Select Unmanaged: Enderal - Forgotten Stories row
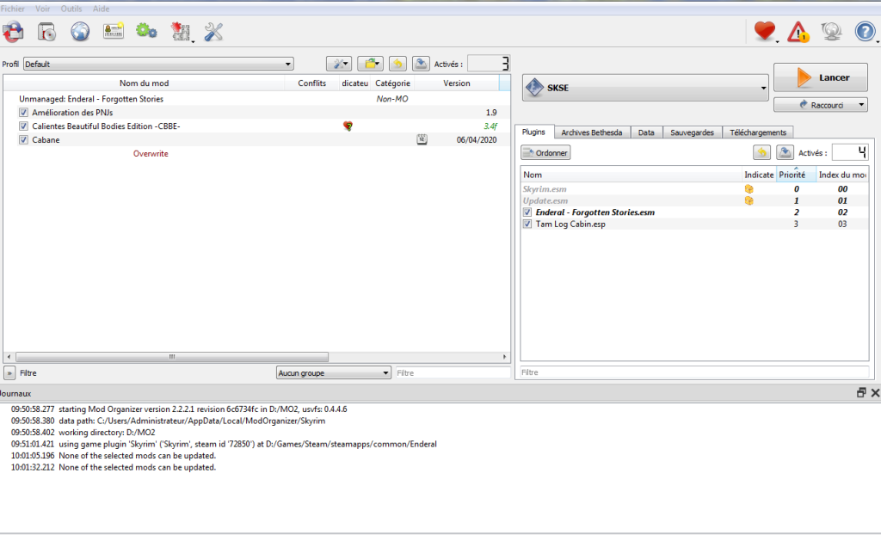This screenshot has height=535, width=881. pos(256,98)
